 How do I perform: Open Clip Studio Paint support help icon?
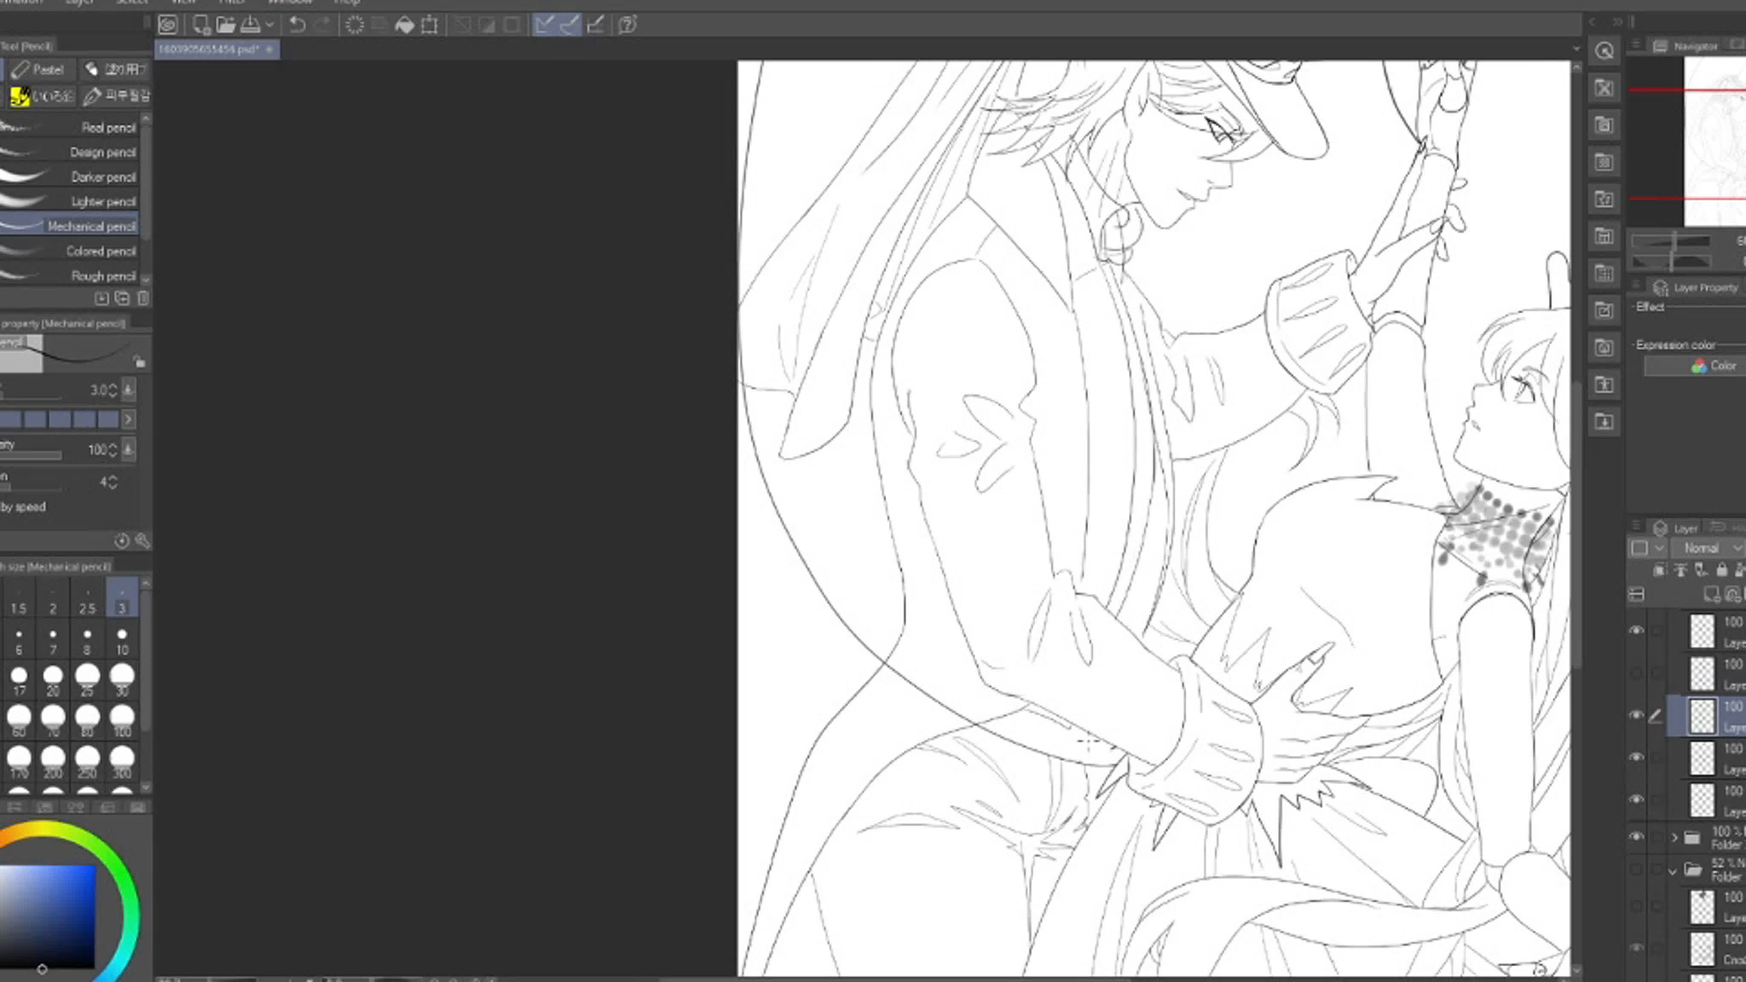(627, 26)
